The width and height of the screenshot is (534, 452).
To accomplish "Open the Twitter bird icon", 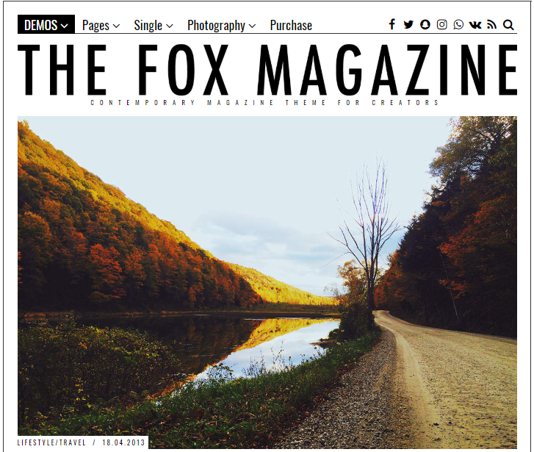I will tap(408, 24).
